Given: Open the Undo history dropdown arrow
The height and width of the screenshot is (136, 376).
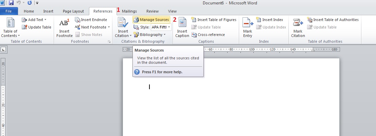Looking at the screenshot, I should pyautogui.click(x=23, y=3).
